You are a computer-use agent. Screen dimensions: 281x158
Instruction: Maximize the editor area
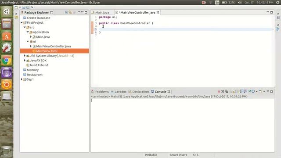tap(271, 12)
